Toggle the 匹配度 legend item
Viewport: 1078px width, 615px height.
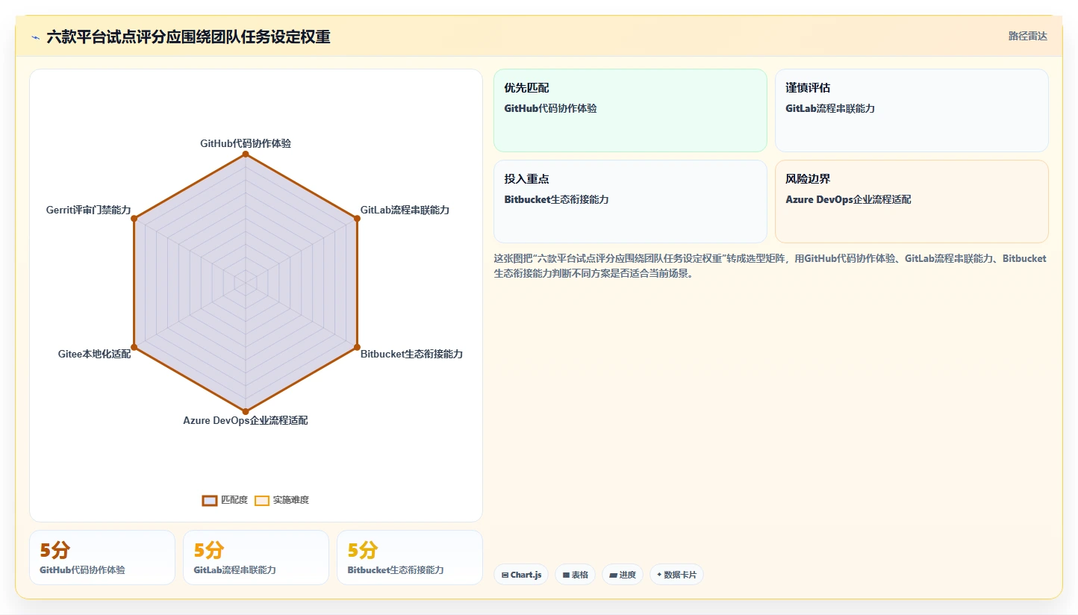(225, 500)
